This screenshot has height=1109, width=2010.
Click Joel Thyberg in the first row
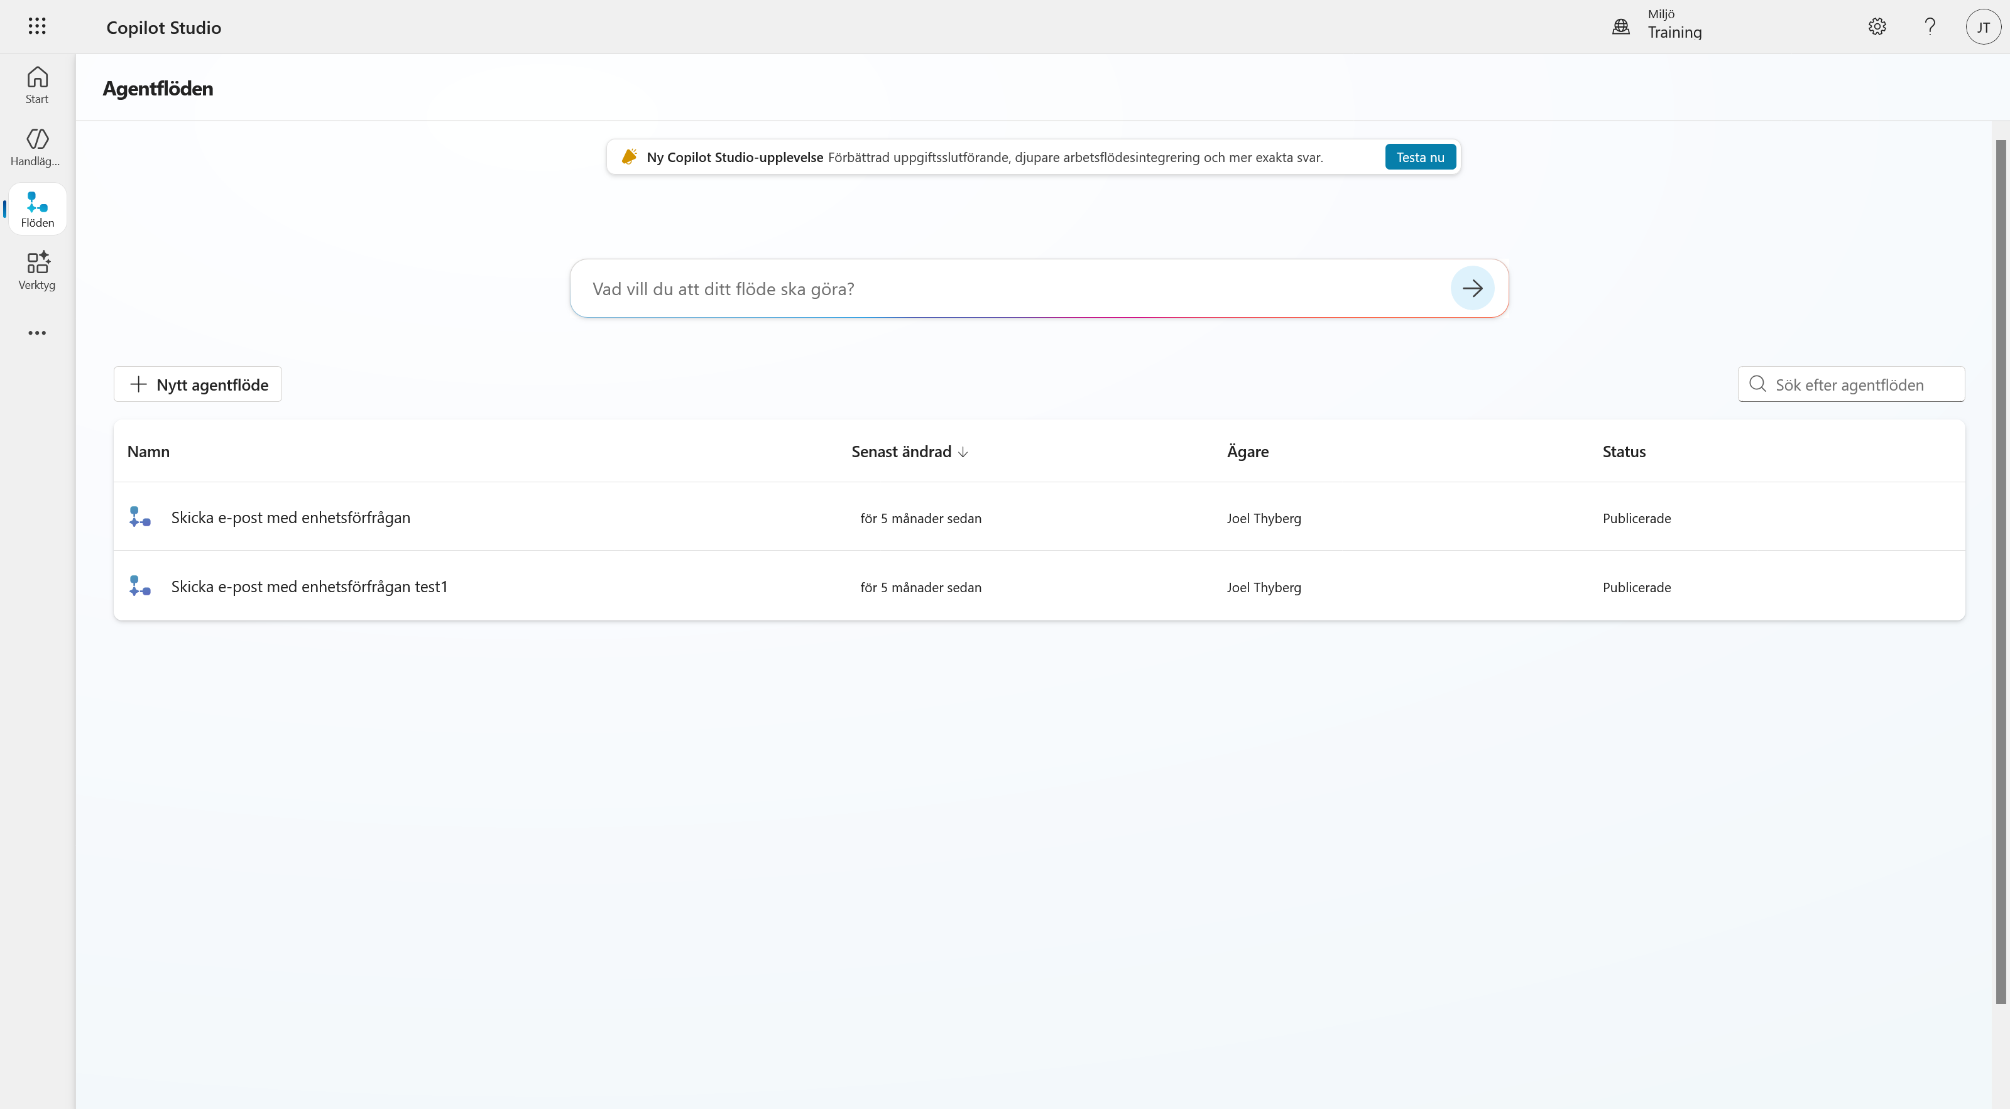click(x=1264, y=518)
